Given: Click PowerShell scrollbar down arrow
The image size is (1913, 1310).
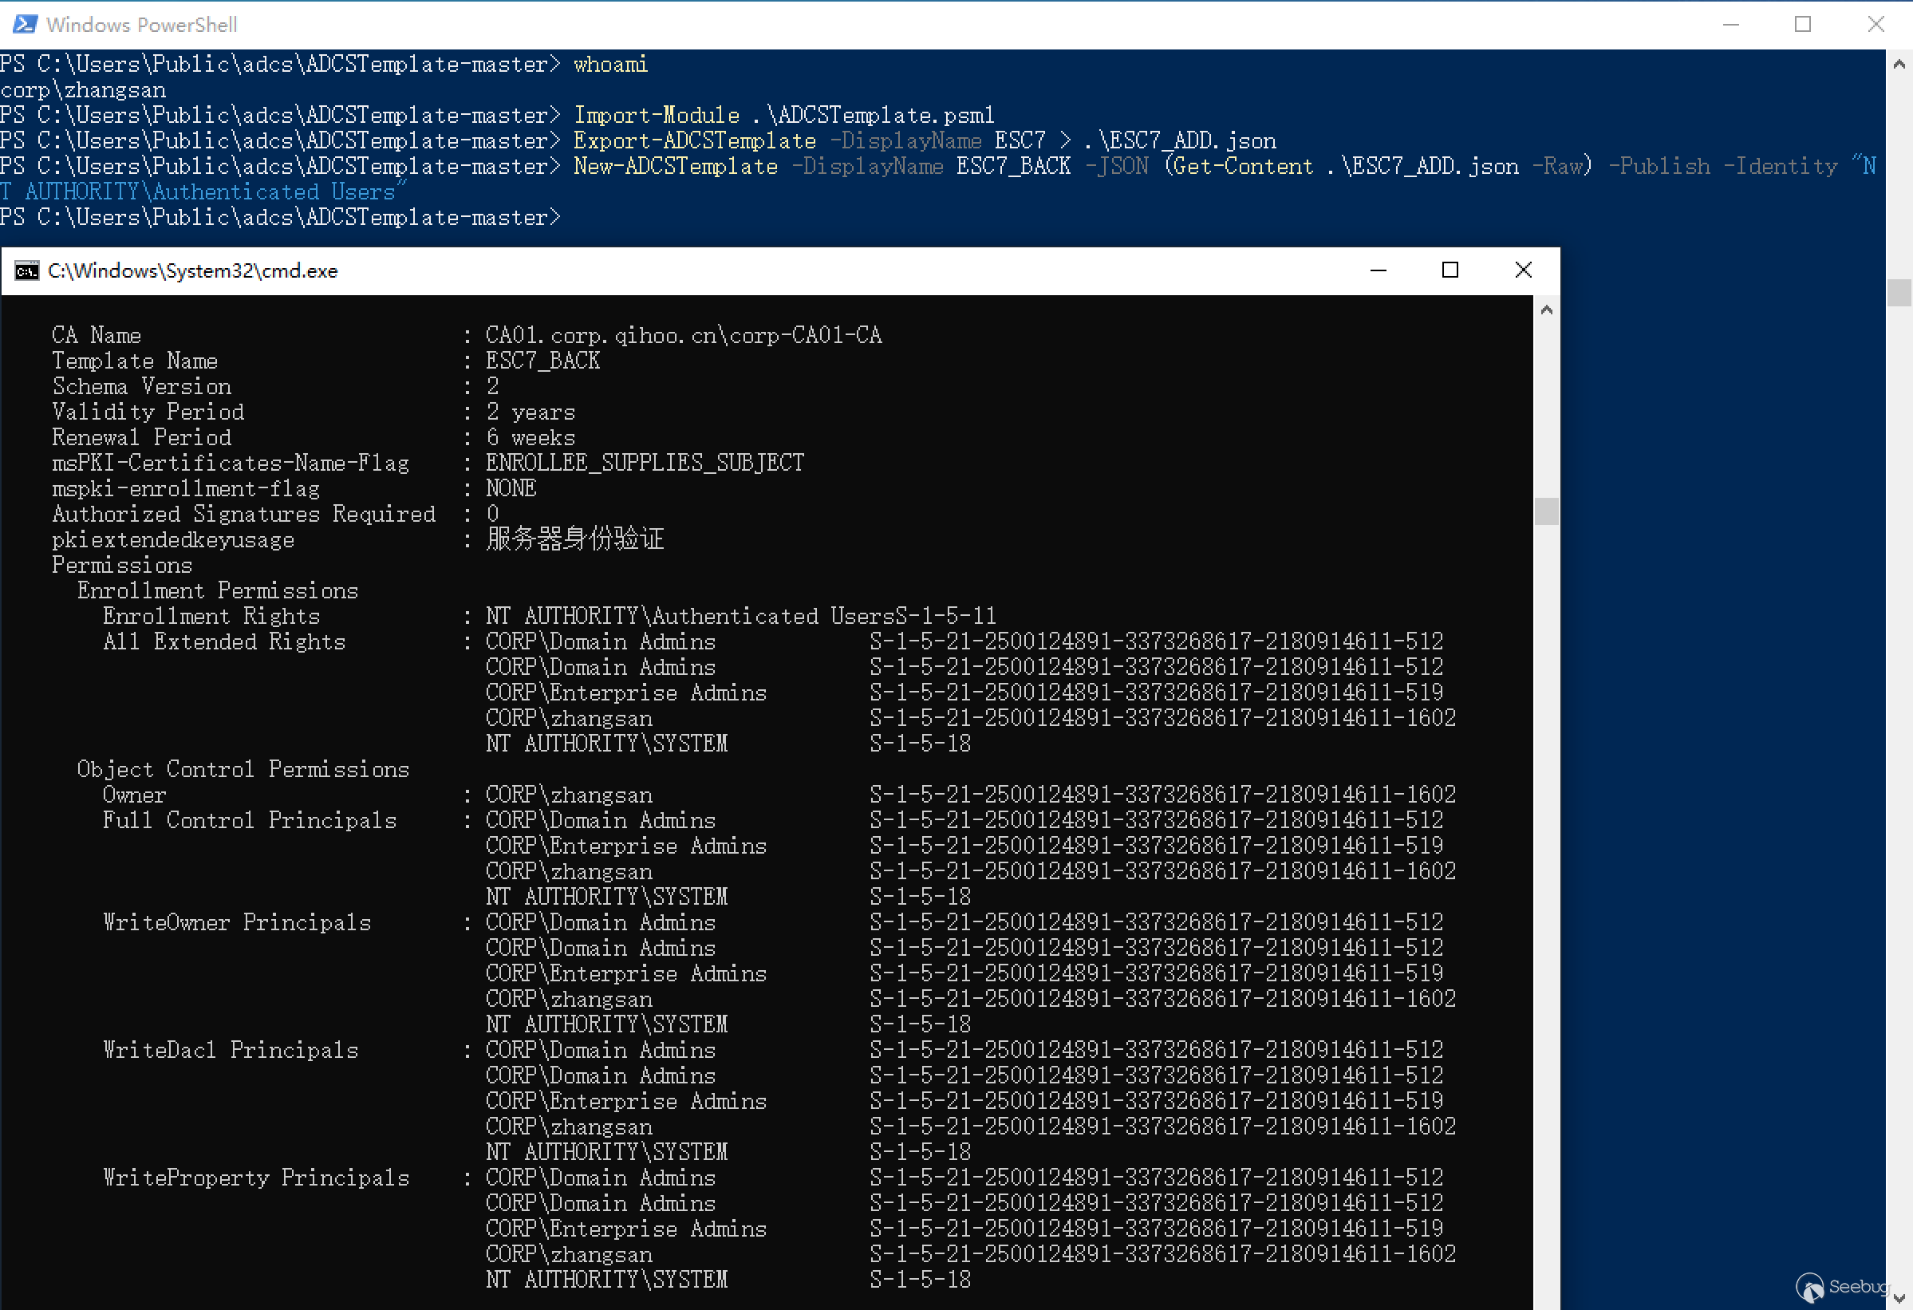Looking at the screenshot, I should [x=1899, y=1298].
